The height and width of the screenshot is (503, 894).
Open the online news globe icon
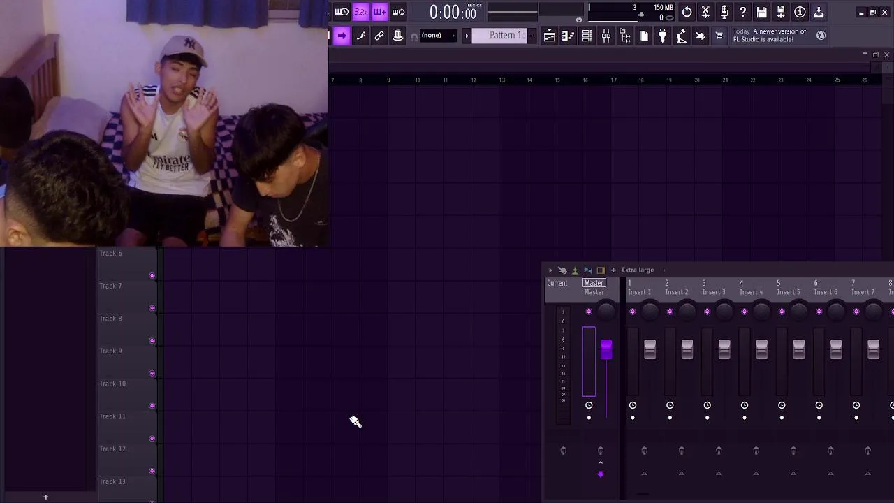pyautogui.click(x=821, y=35)
